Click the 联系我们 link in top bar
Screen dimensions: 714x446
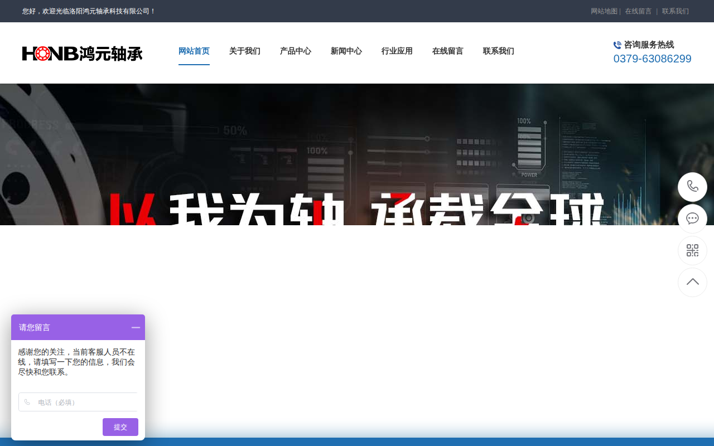coord(676,11)
